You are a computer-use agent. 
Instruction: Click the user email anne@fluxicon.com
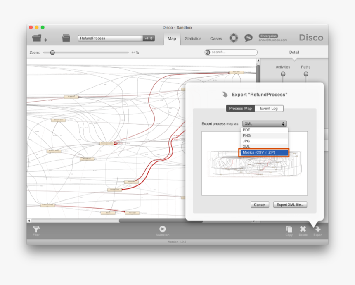pos(273,40)
